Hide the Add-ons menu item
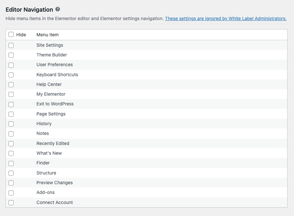Screen dimensions: 294x216 pyautogui.click(x=11, y=193)
